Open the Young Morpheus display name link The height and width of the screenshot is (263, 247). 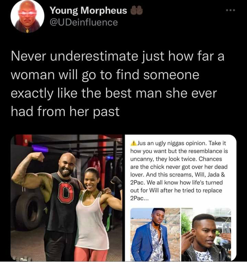89,11
